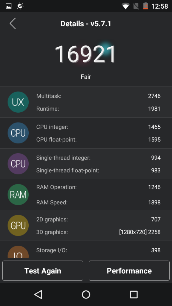Open the green RAM icon
This screenshot has width=172, height=306.
coord(18,195)
